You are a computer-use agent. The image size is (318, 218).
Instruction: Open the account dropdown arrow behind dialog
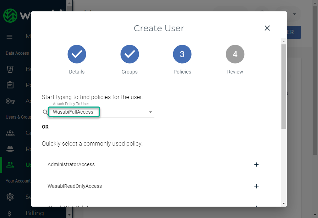294,14
